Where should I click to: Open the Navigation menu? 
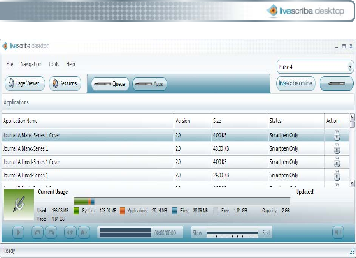pyautogui.click(x=31, y=64)
